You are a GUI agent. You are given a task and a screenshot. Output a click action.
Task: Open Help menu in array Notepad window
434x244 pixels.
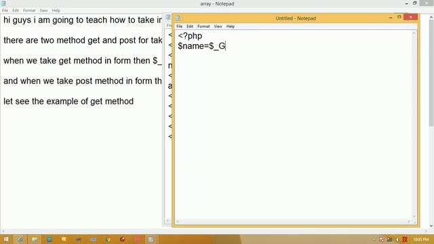click(56, 11)
